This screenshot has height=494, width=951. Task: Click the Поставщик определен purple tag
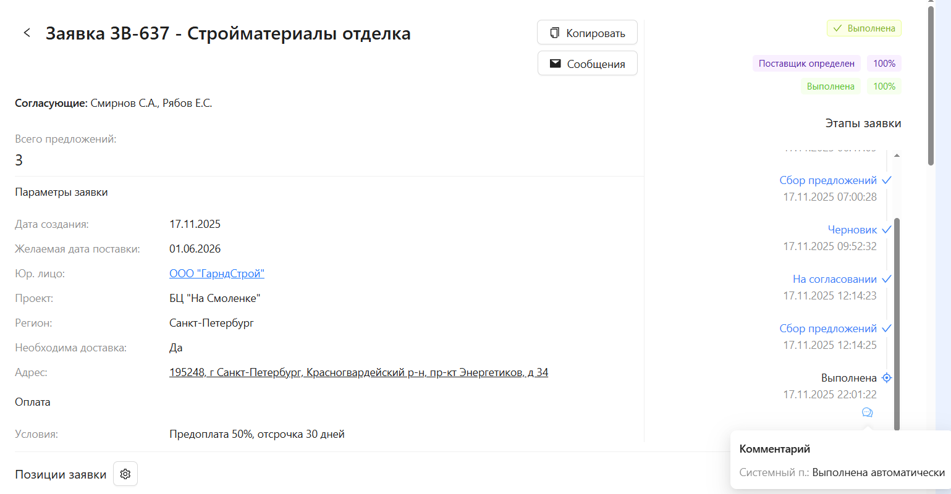(806, 64)
